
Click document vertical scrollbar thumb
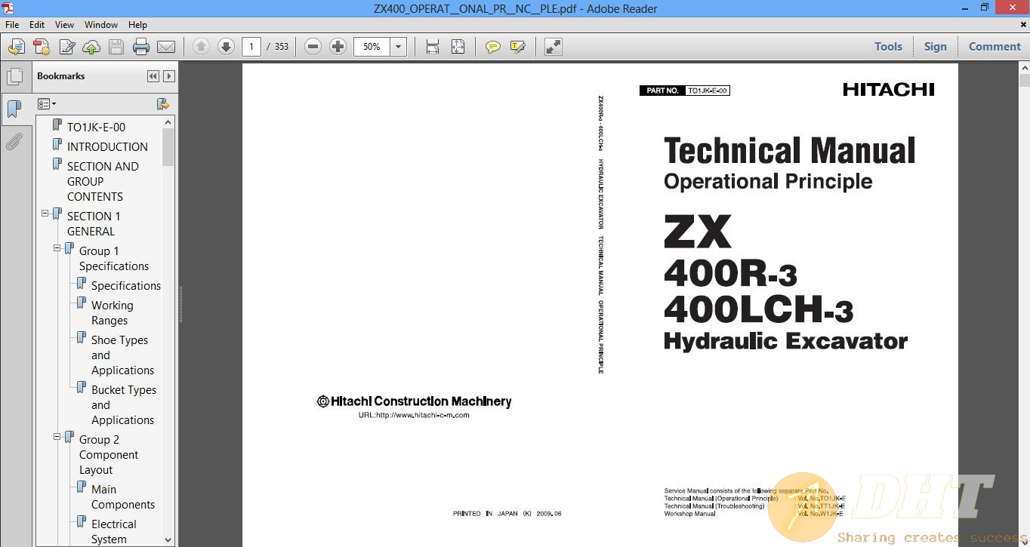(1024, 81)
